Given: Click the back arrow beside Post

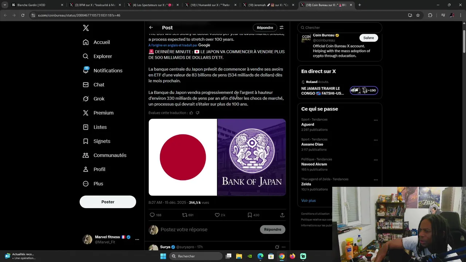Looking at the screenshot, I should [151, 28].
